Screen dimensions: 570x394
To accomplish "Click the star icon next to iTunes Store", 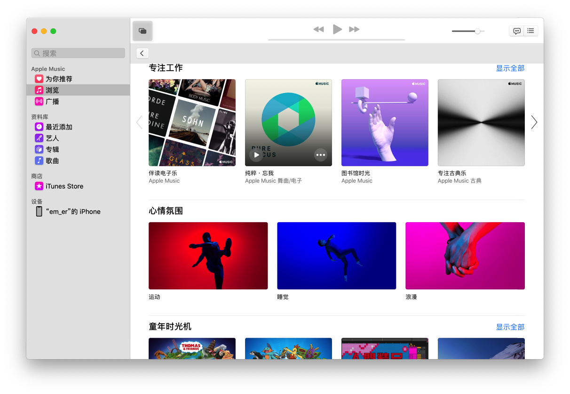I will click(39, 186).
